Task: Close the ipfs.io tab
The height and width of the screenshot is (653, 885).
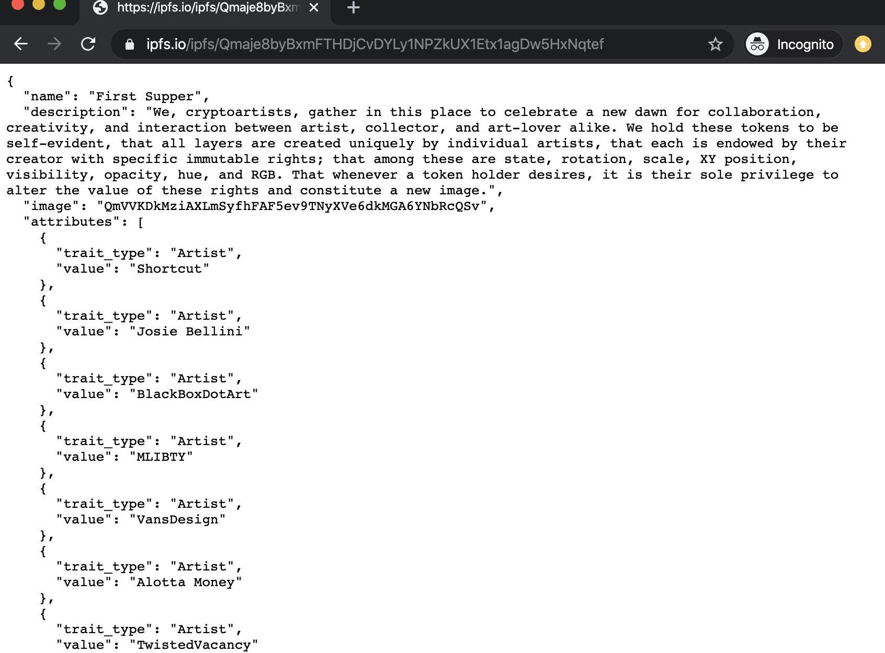Action: (314, 8)
